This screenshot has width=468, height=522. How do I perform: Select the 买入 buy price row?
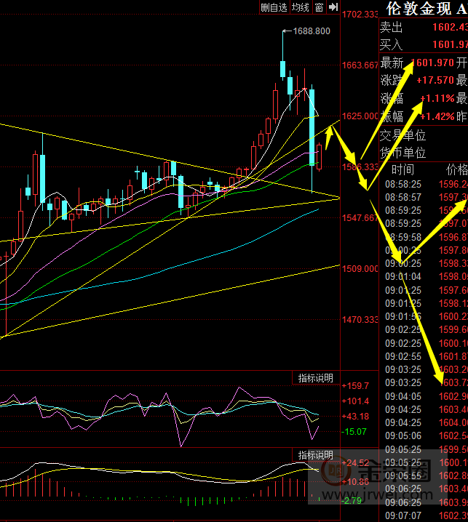click(423, 44)
